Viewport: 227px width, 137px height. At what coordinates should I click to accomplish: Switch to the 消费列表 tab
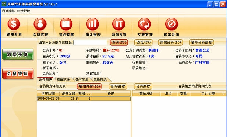(46, 79)
